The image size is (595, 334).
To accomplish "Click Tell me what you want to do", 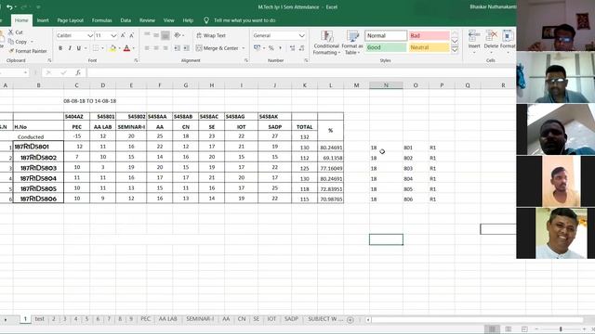I will click(x=245, y=20).
